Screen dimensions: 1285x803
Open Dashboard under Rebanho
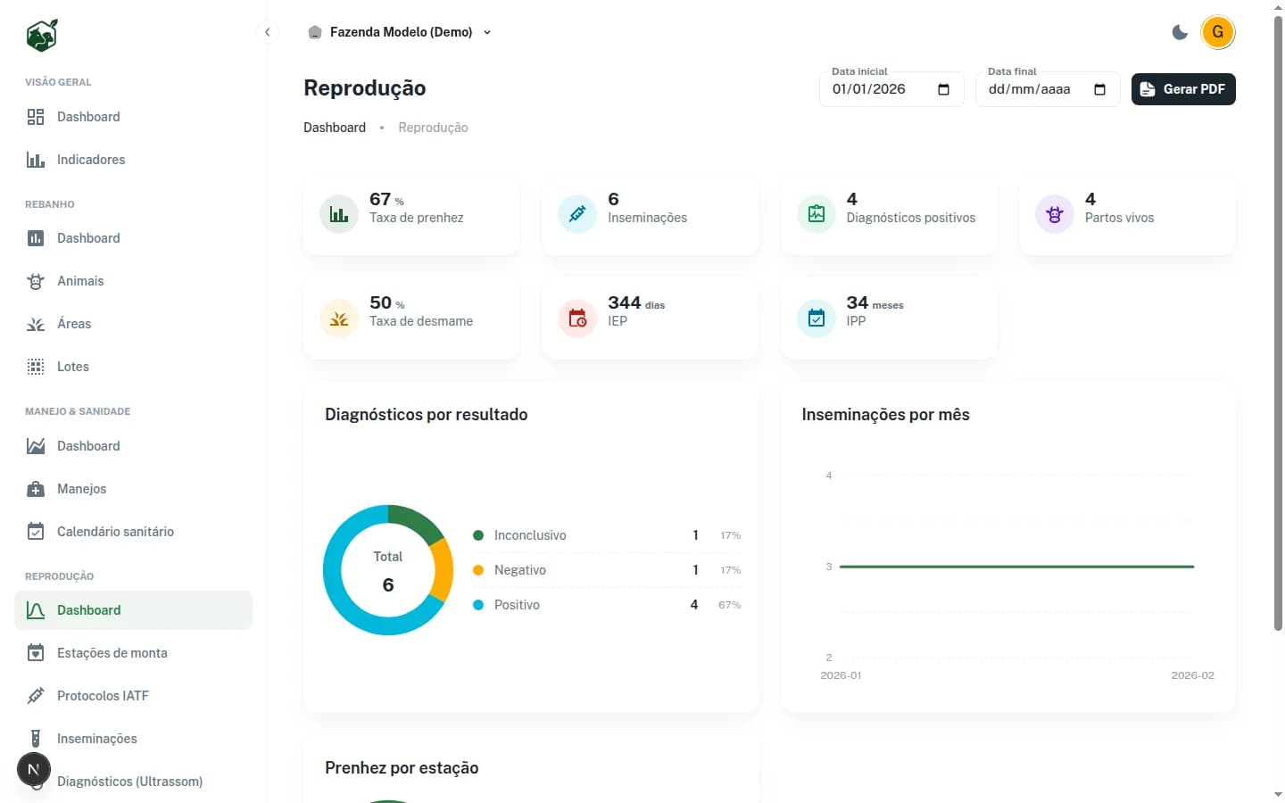(133, 238)
